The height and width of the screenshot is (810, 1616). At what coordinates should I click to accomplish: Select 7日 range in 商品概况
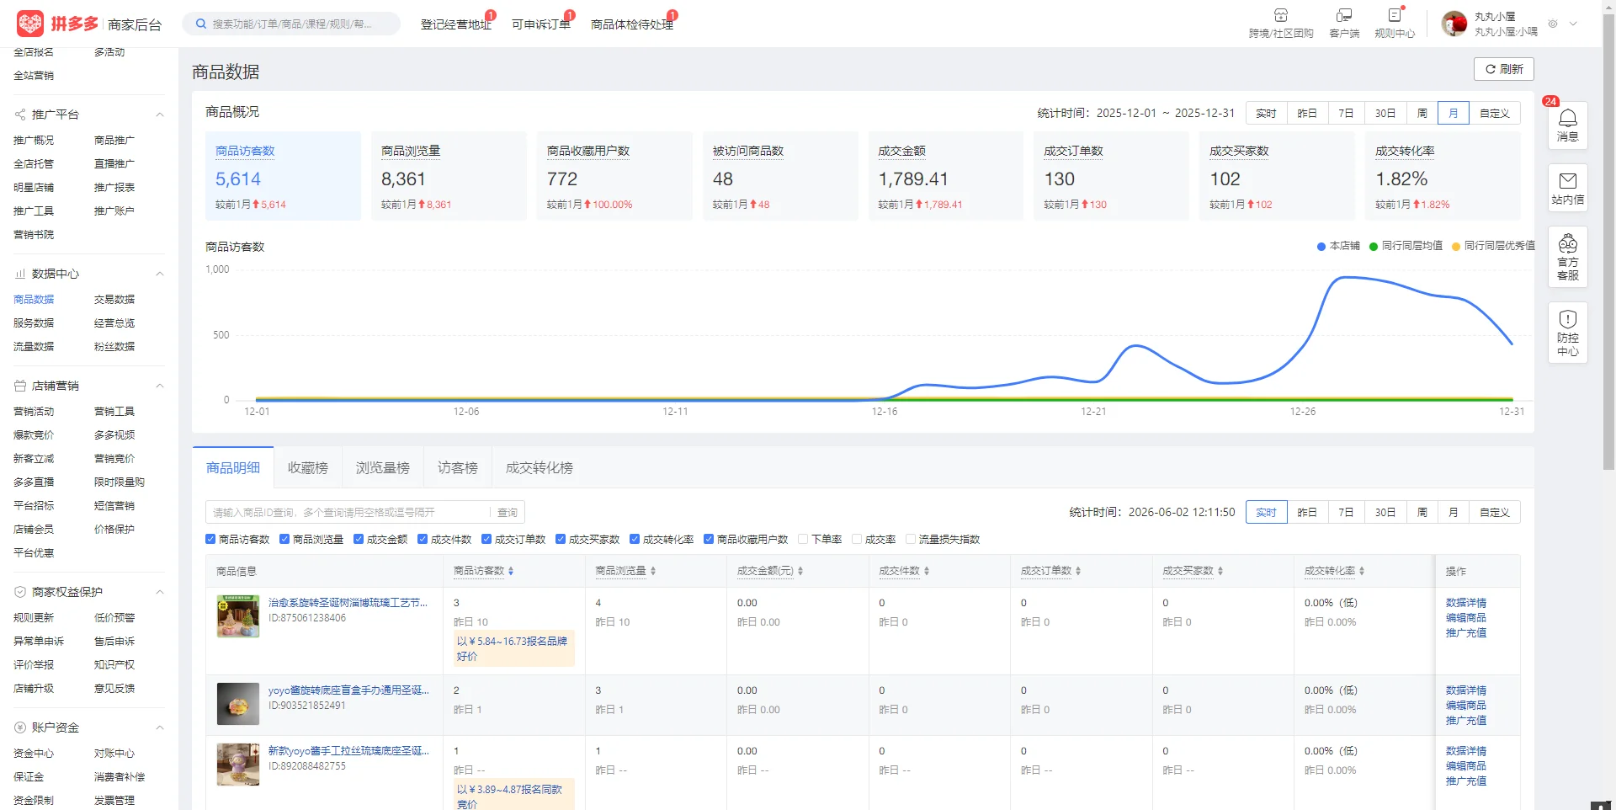point(1346,113)
